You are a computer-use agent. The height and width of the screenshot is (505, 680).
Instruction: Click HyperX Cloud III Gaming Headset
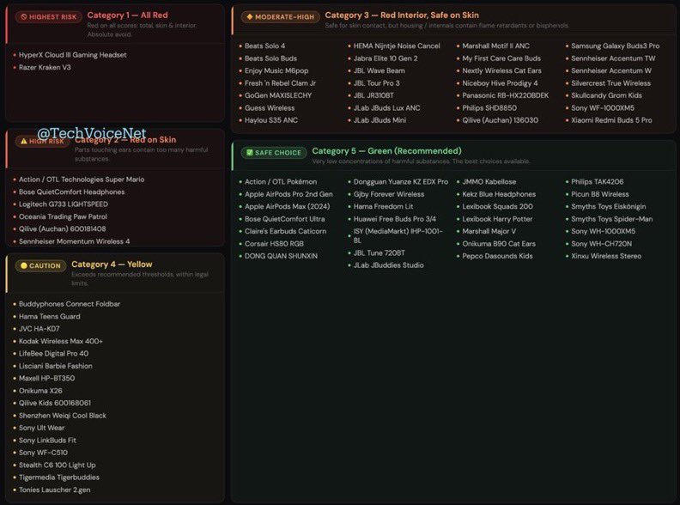(x=73, y=55)
